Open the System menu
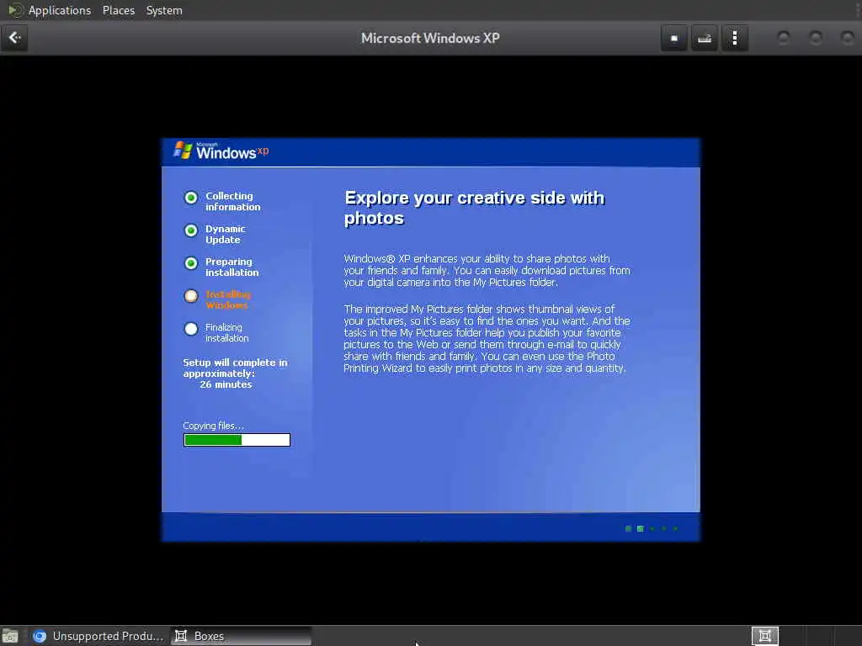Image resolution: width=862 pixels, height=646 pixels. (164, 10)
